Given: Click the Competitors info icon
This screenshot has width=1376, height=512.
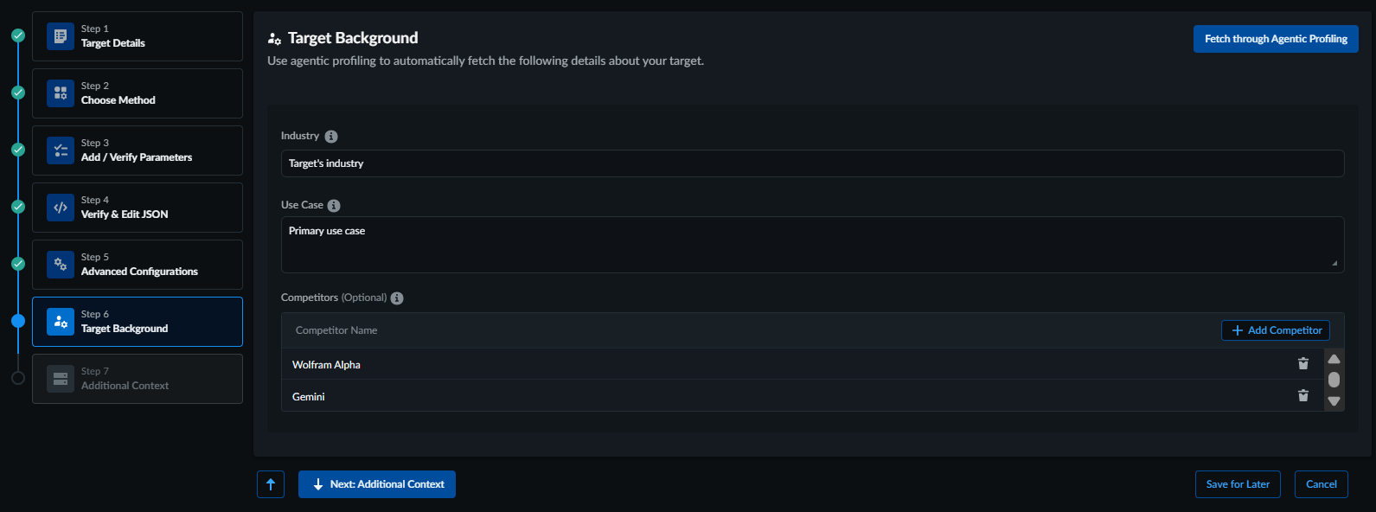Looking at the screenshot, I should [397, 298].
